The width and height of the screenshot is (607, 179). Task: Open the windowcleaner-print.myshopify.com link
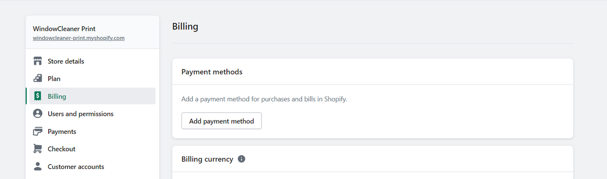(79, 38)
